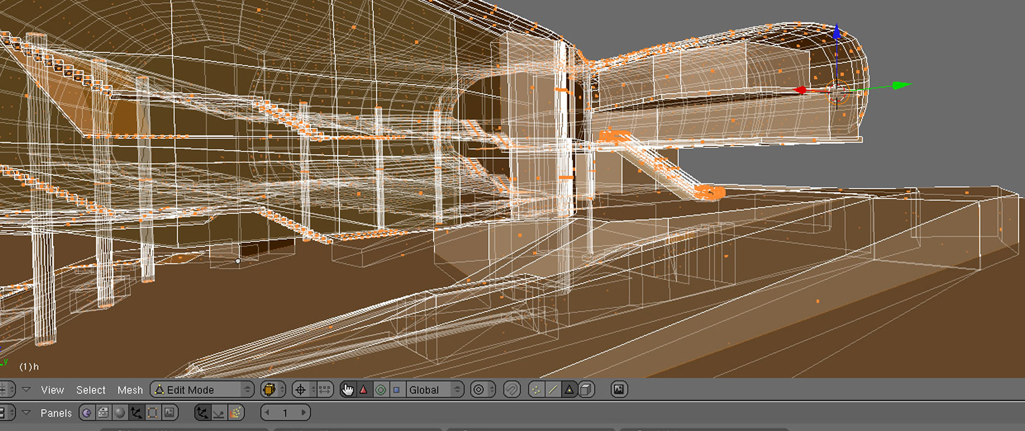The width and height of the screenshot is (1025, 431).
Task: Select the translate manipulator red triangle
Action: (364, 390)
